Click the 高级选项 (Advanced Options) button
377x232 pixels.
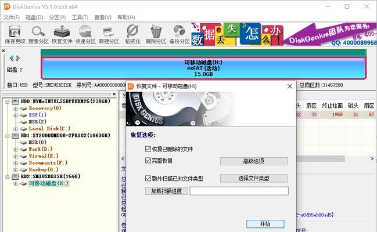253,161
